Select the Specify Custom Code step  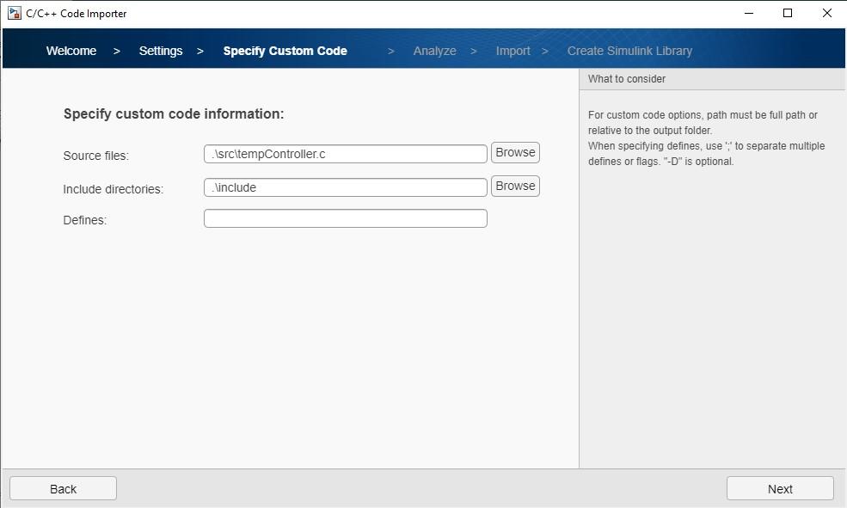(x=285, y=51)
